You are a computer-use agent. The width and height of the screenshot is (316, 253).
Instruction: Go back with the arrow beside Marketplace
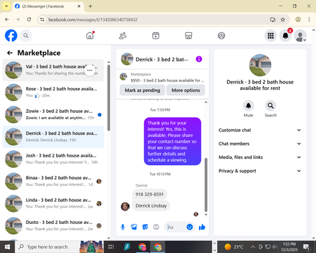point(10,53)
